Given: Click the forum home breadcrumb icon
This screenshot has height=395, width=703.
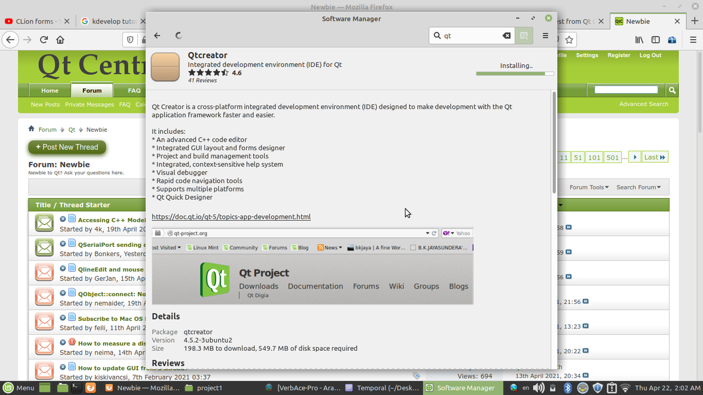Looking at the screenshot, I should coord(32,129).
